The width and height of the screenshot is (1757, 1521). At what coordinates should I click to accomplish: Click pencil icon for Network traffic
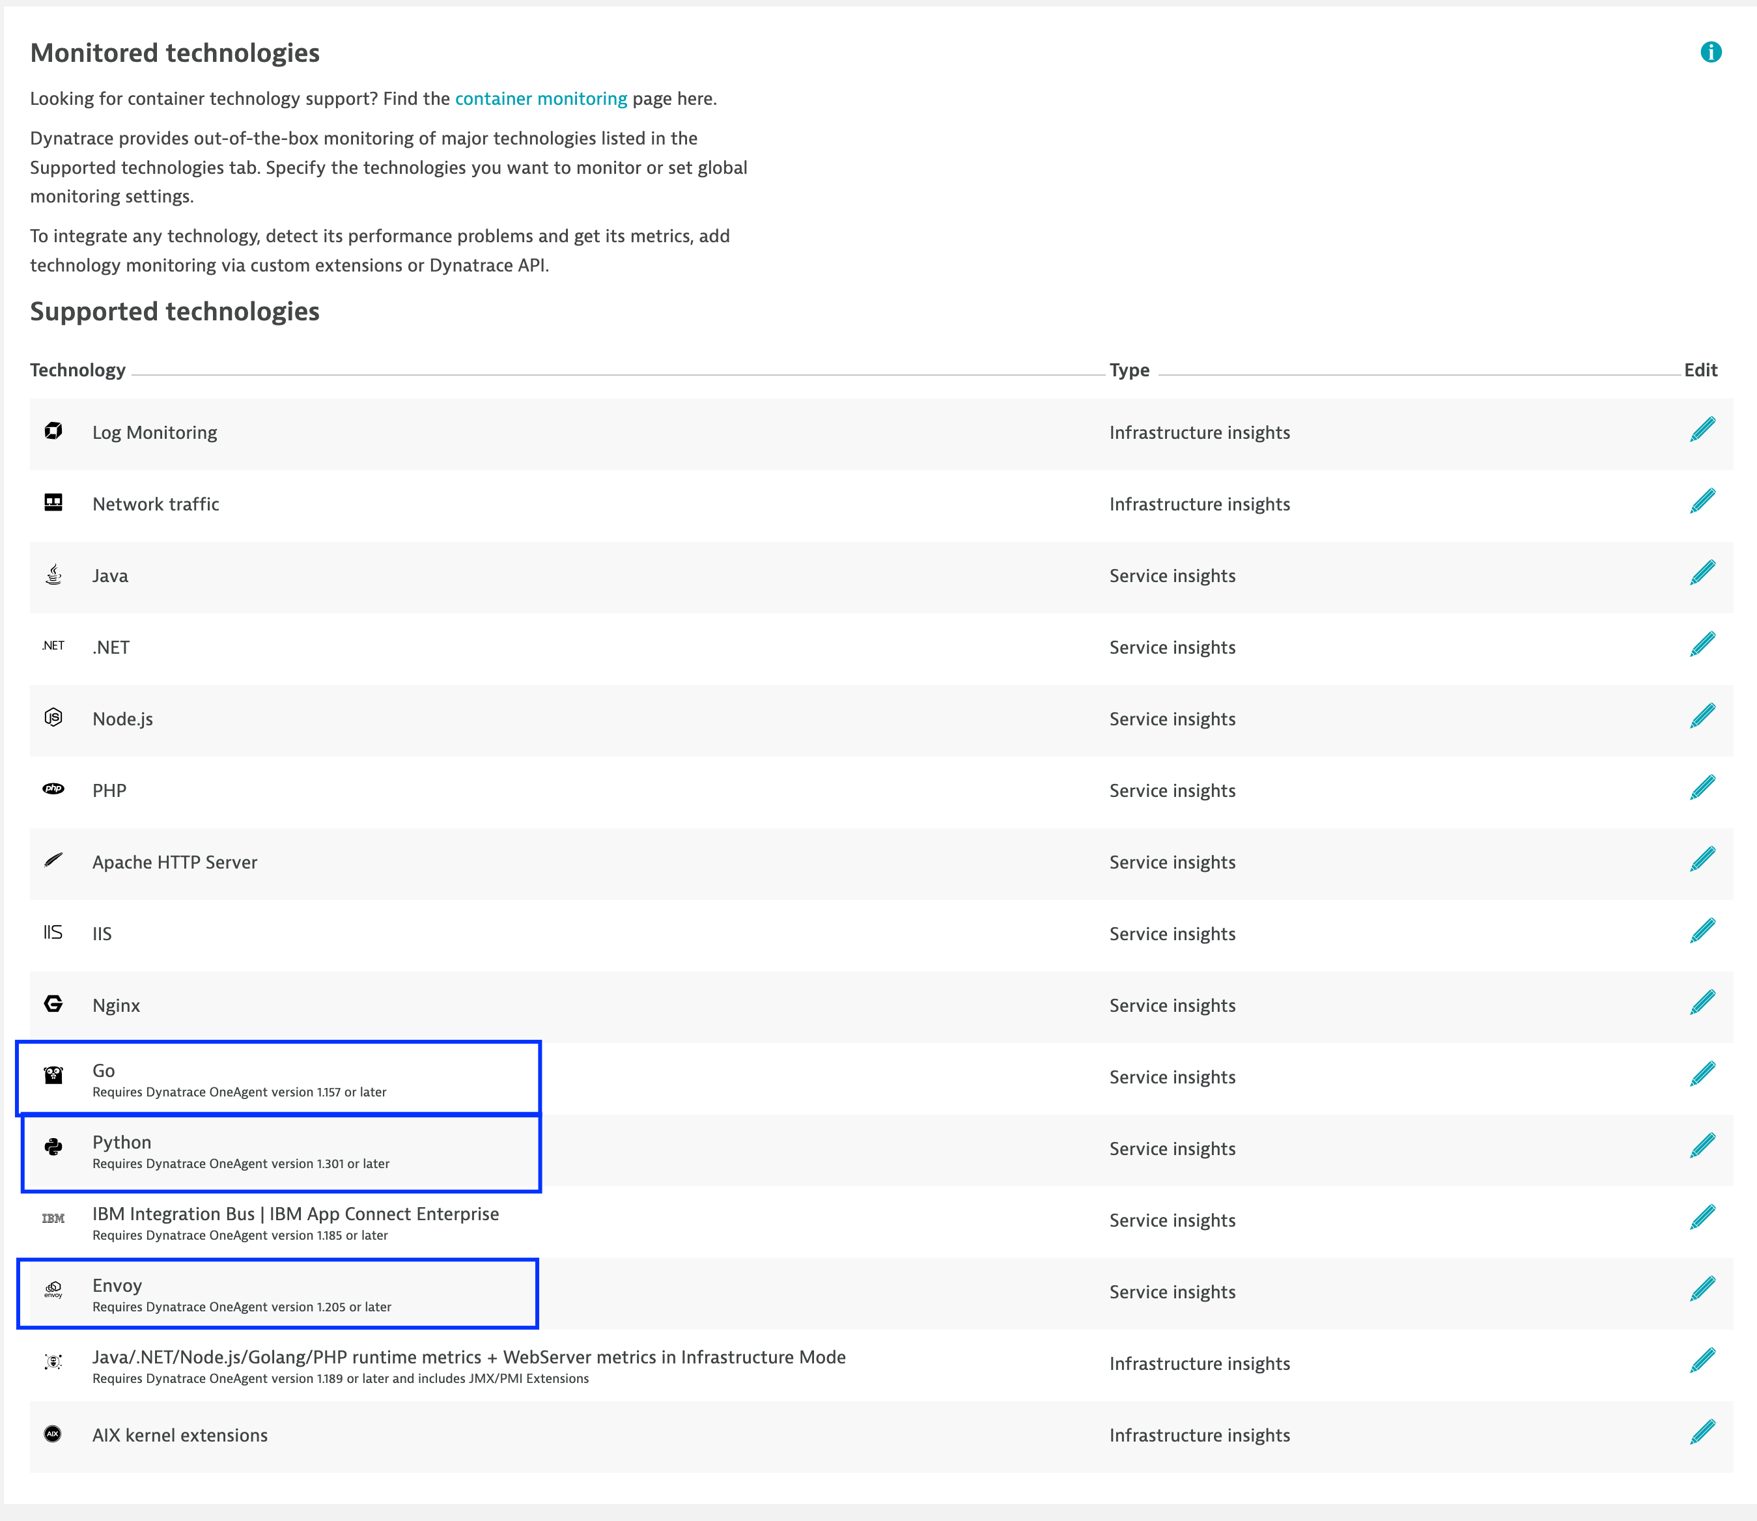(x=1702, y=501)
